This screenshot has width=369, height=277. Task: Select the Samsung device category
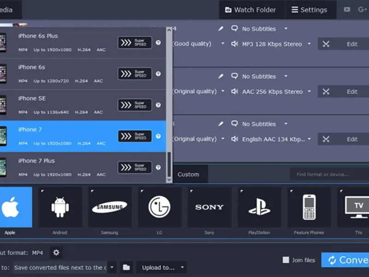tap(110, 207)
